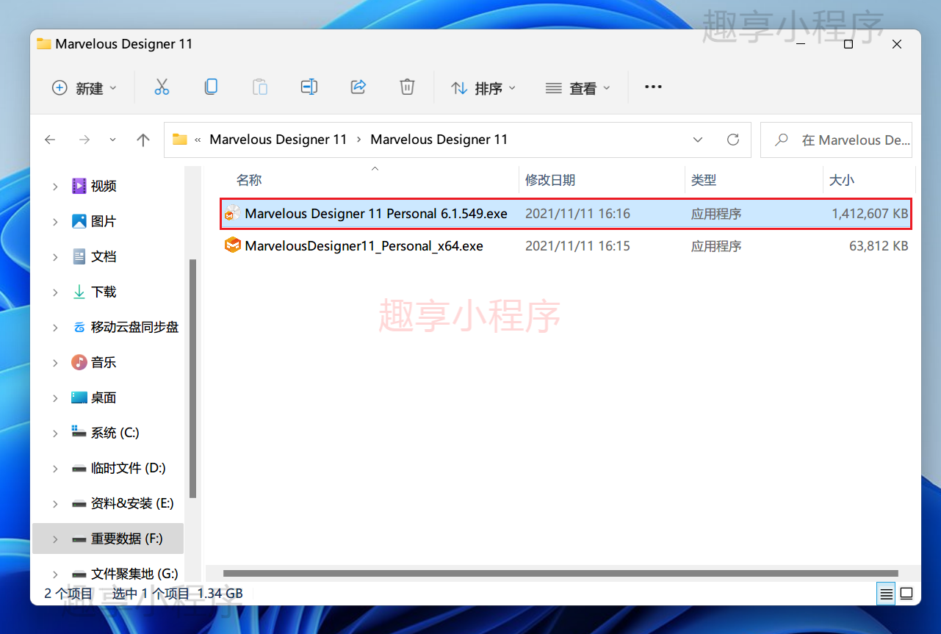Open the three-dots more options menu
Image resolution: width=941 pixels, height=634 pixels.
(x=653, y=87)
